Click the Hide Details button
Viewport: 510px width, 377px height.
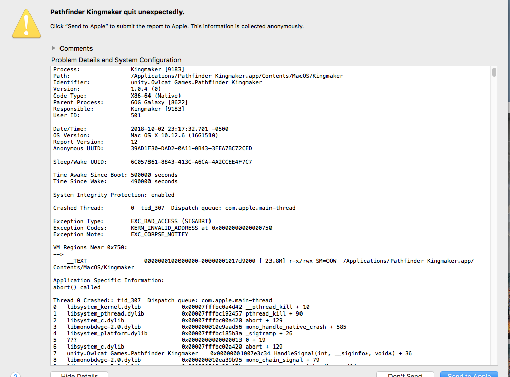coord(79,375)
